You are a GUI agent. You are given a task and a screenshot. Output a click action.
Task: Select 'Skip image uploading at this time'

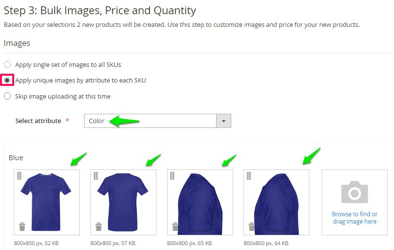[7, 96]
